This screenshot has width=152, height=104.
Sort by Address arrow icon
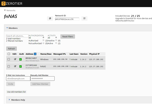[x=35, y=54]
